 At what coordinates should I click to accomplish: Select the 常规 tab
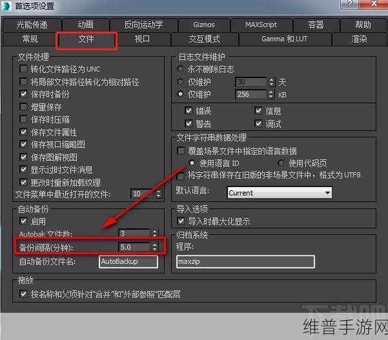[x=30, y=39]
